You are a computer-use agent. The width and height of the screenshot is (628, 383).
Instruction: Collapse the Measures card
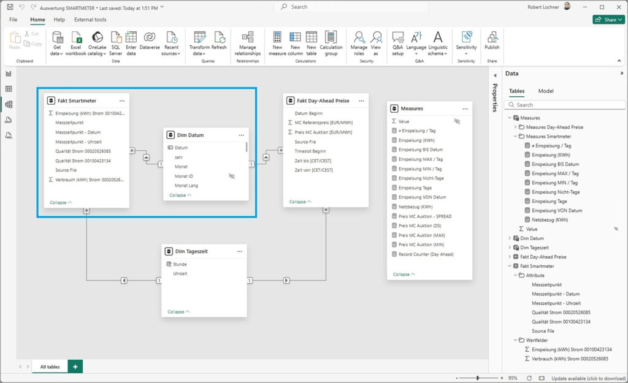(404, 274)
